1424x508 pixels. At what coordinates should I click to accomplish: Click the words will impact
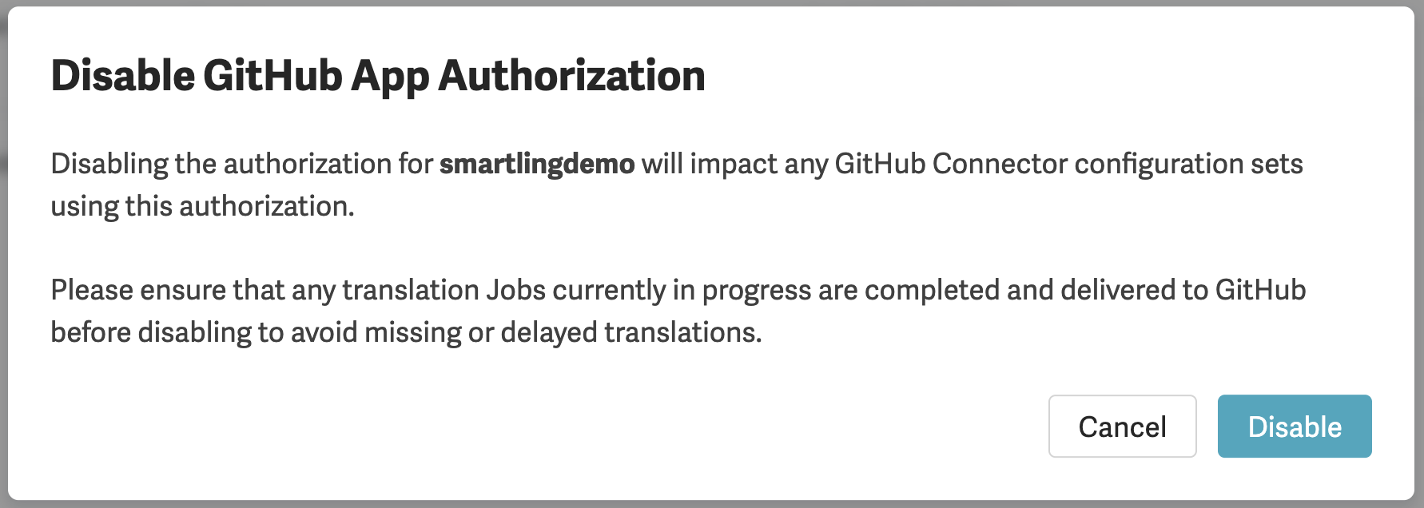click(x=709, y=164)
